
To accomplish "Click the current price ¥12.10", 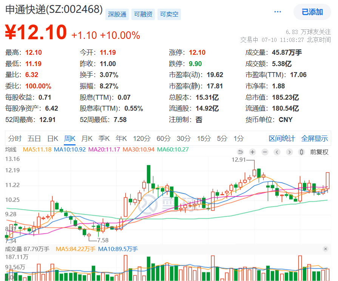I will (x=36, y=32).
